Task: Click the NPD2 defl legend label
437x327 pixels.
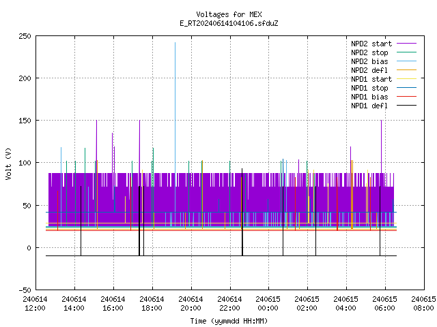Action: [369, 70]
